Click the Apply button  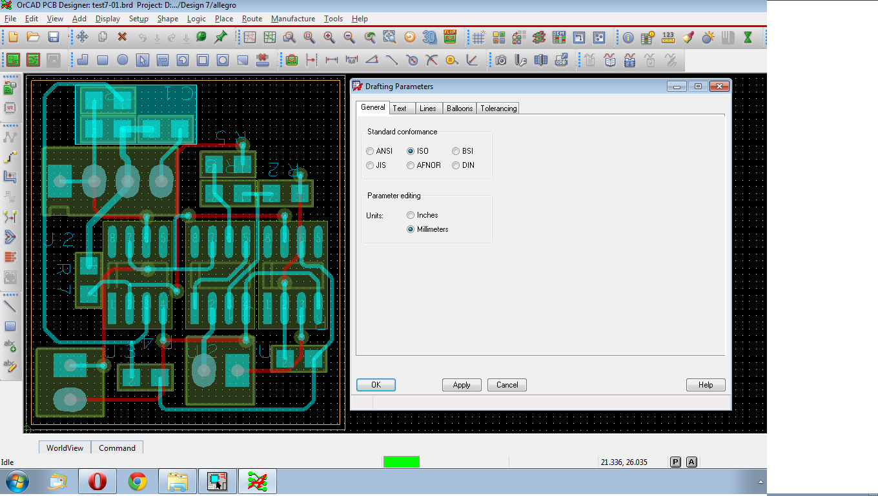coord(462,385)
